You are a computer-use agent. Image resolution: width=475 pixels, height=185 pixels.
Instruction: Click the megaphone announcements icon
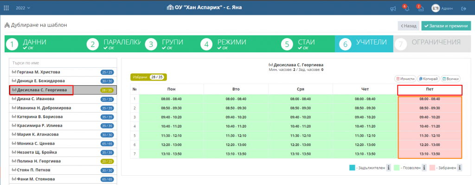pyautogui.click(x=393, y=9)
